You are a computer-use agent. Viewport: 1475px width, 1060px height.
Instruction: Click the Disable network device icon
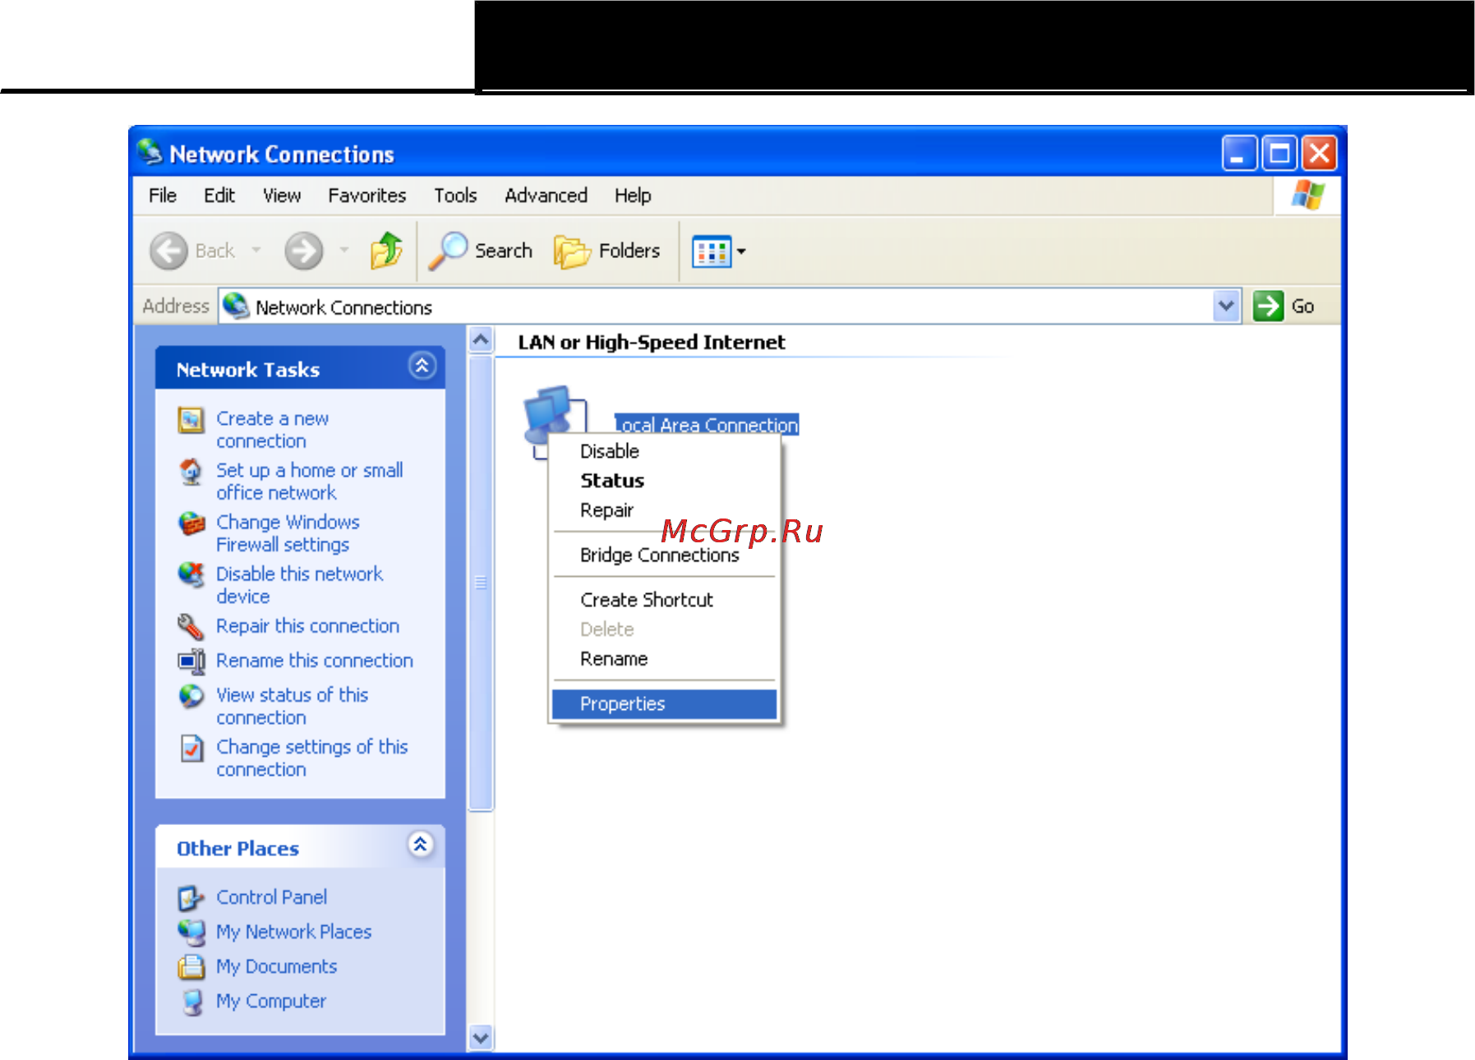191,575
